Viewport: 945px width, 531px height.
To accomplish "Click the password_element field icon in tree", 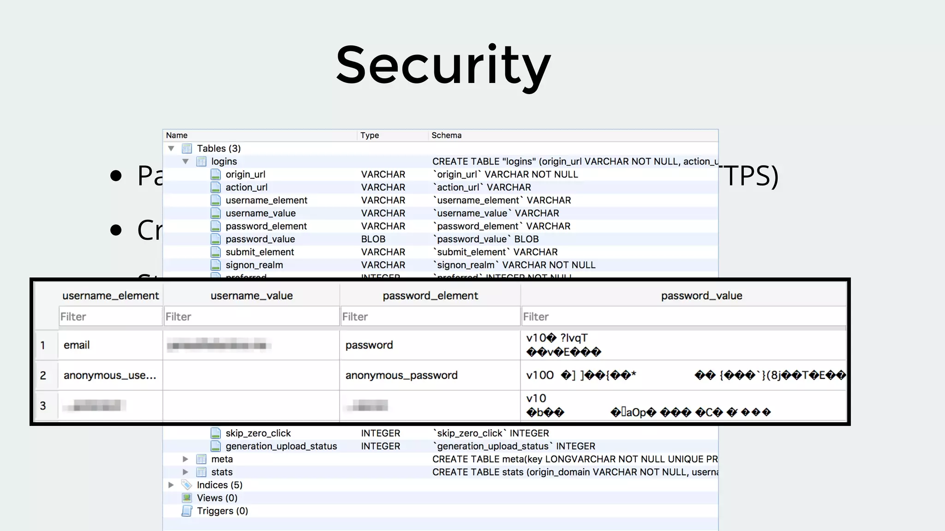I will pyautogui.click(x=215, y=226).
